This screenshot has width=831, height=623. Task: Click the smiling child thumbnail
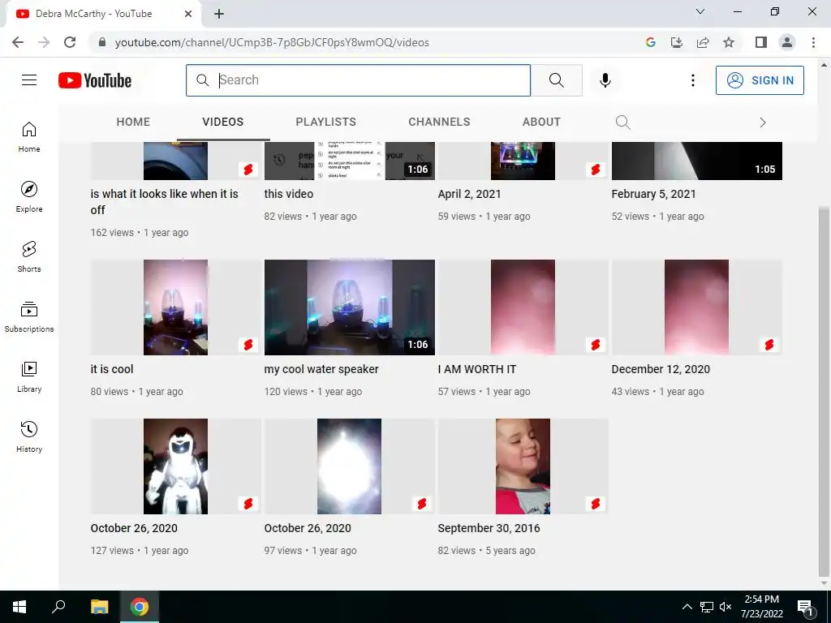523,466
